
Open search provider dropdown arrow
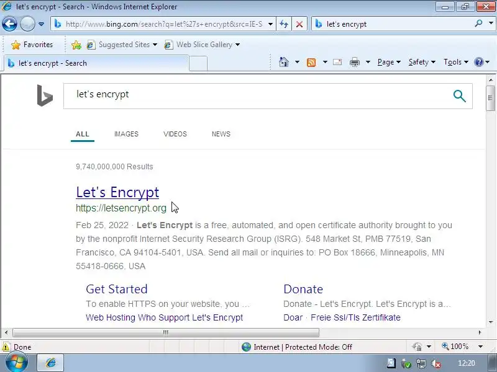click(x=491, y=24)
